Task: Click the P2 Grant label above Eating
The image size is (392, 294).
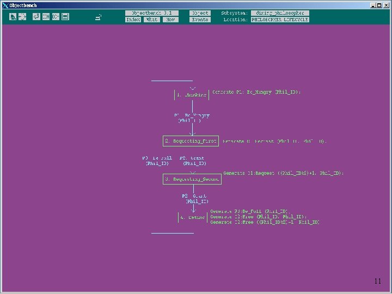Action: pos(195,199)
